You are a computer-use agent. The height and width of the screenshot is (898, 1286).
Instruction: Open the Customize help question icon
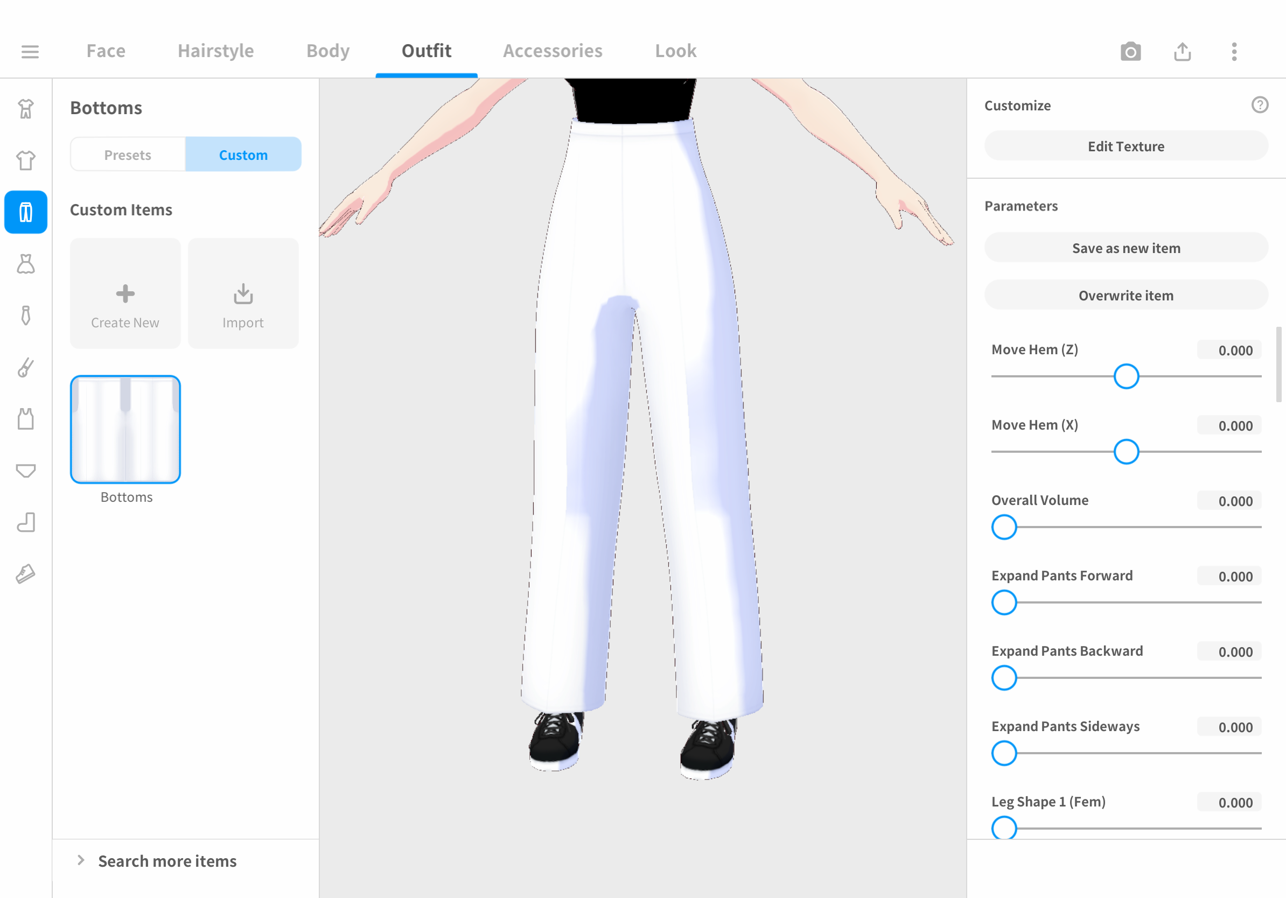[x=1260, y=104]
